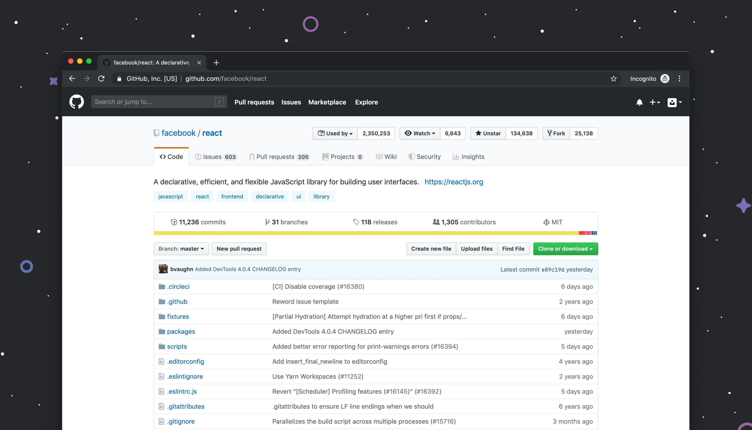The height and width of the screenshot is (430, 752).
Task: Expand the Branch master dropdown
Action: 181,249
